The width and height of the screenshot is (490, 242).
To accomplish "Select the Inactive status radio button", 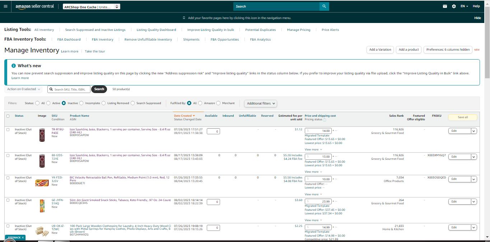I will pyautogui.click(x=64, y=103).
